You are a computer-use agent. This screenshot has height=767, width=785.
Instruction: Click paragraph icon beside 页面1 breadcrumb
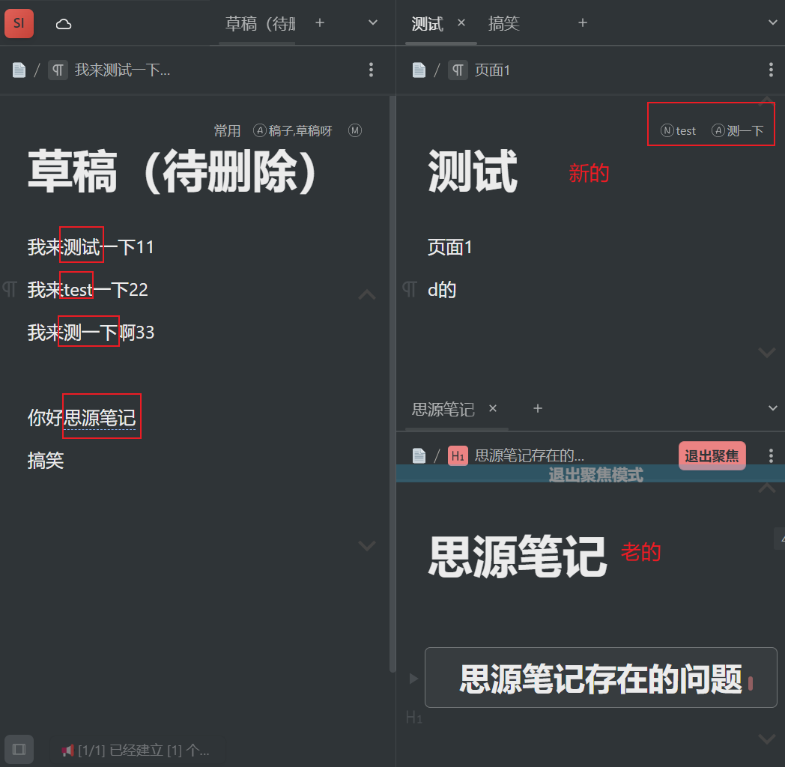point(458,70)
